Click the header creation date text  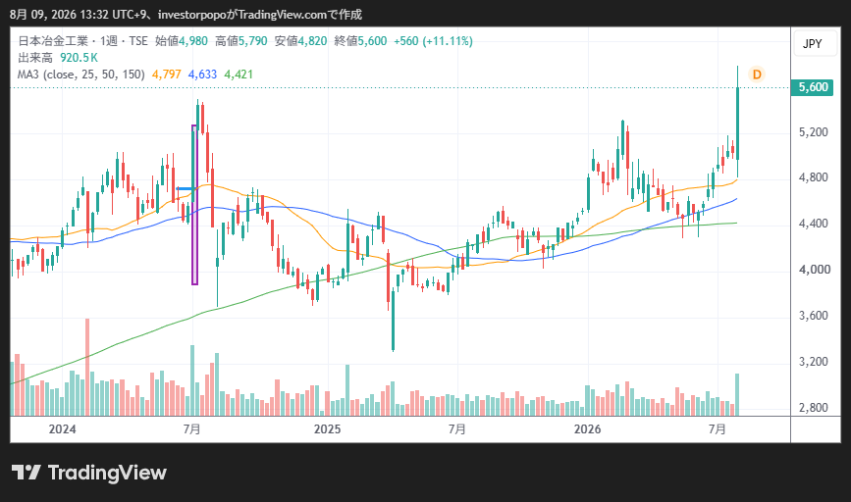[x=186, y=14]
